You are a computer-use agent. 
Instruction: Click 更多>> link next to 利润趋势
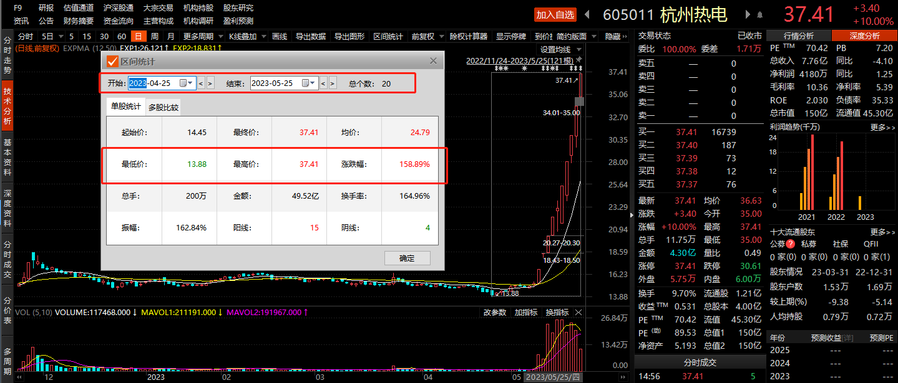[882, 127]
